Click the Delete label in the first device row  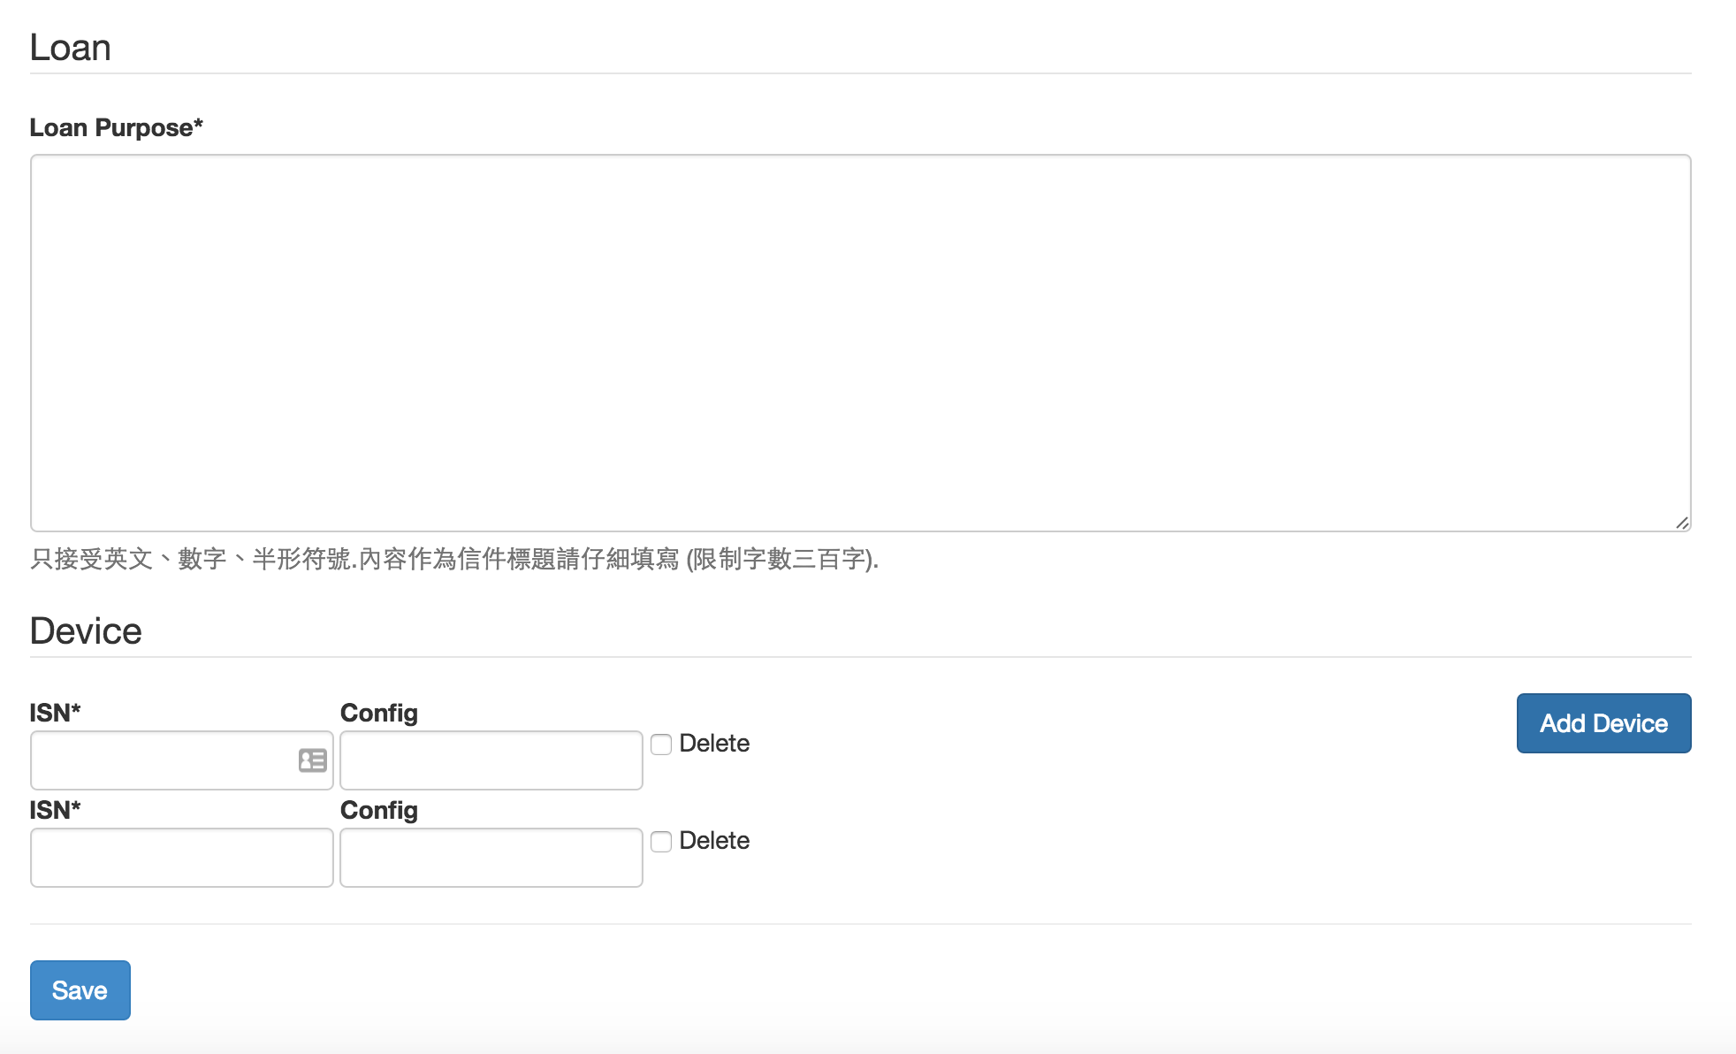tap(714, 744)
